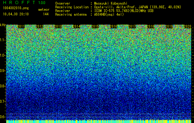Click the 2011 time marker
The image size is (194, 123).
coord(21,26)
